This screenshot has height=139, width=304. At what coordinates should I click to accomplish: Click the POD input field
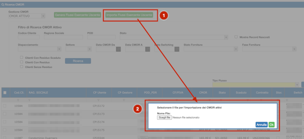pos(101,37)
